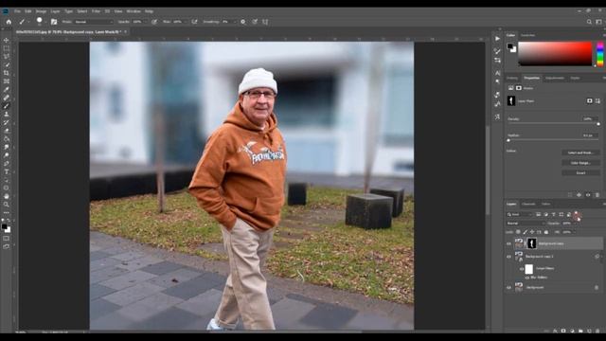
Task: Click the Invert button
Action: coord(580,172)
